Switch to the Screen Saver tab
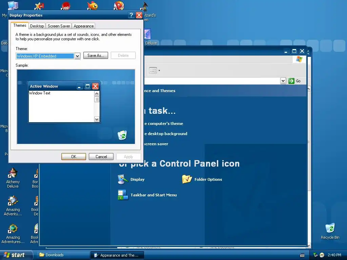Viewport: 347px width, 260px height. [x=59, y=26]
